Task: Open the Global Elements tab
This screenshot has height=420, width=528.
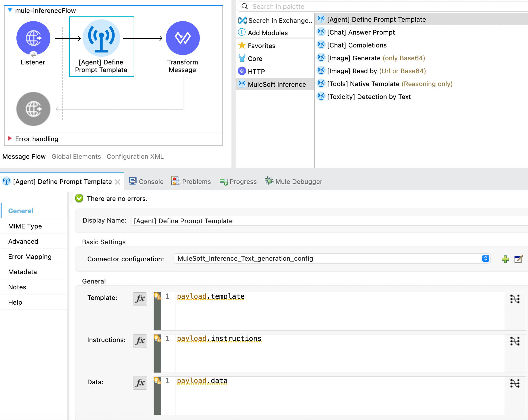Action: (76, 156)
